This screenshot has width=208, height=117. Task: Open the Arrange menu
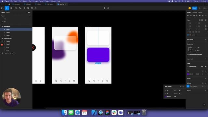(35, 1)
